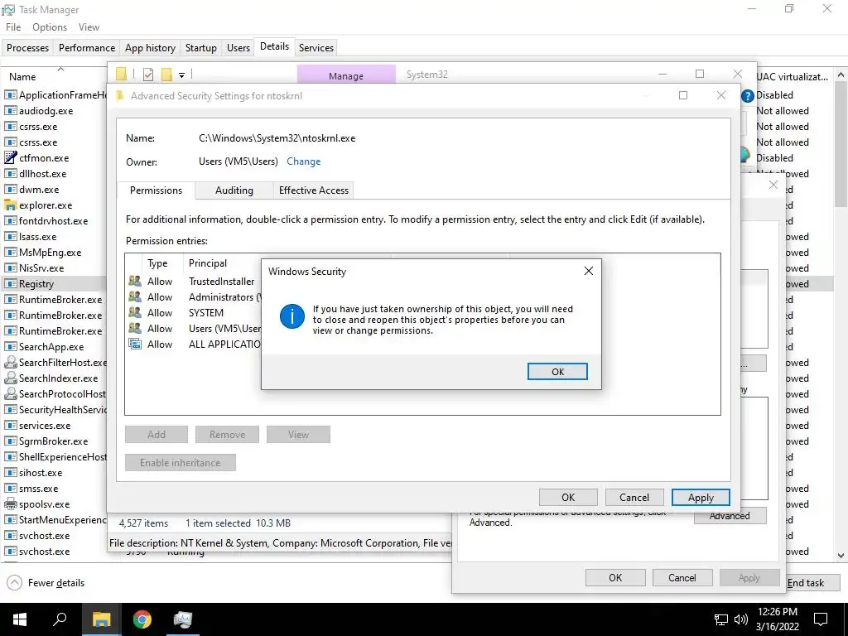Viewport: 848px width, 636px height.
Task: Open Users tab in Task Manager
Action: pos(238,47)
